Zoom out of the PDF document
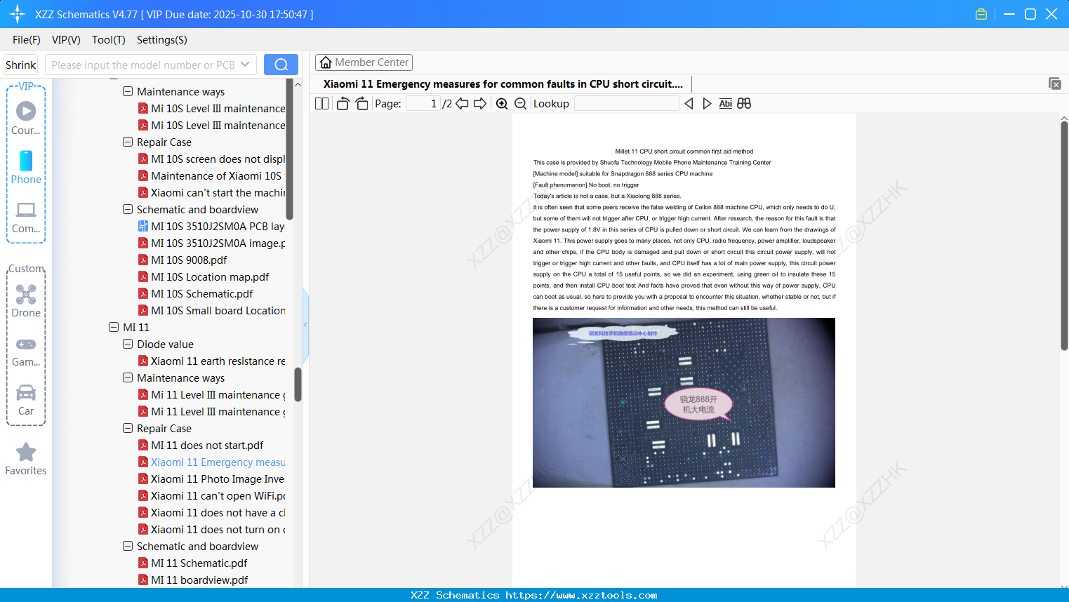This screenshot has width=1069, height=602. point(520,104)
